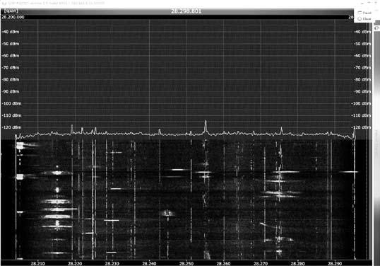Click the 28.290 frequency axis label

335,264
